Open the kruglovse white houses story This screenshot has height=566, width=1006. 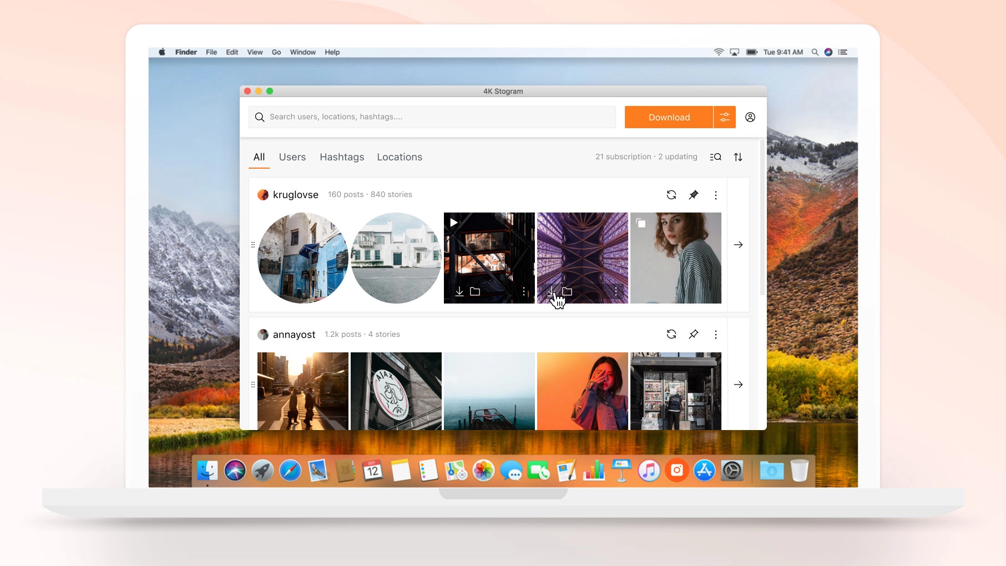[396, 258]
